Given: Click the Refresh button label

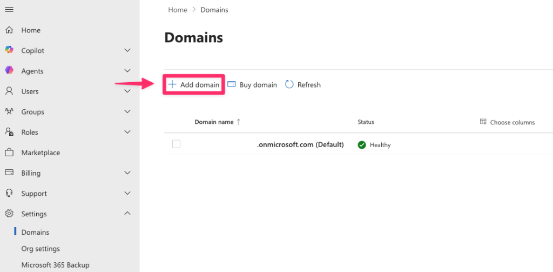Looking at the screenshot, I should (x=309, y=85).
